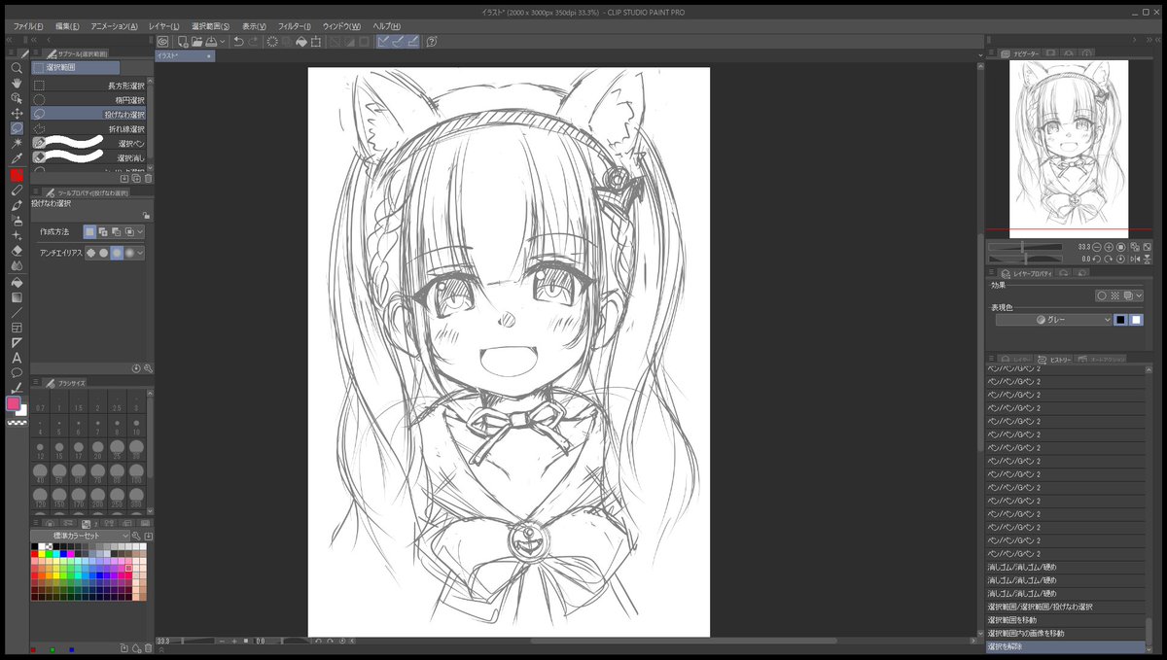Set anti-aliasing to Strong
Image resolution: width=1167 pixels, height=660 pixels.
128,253
